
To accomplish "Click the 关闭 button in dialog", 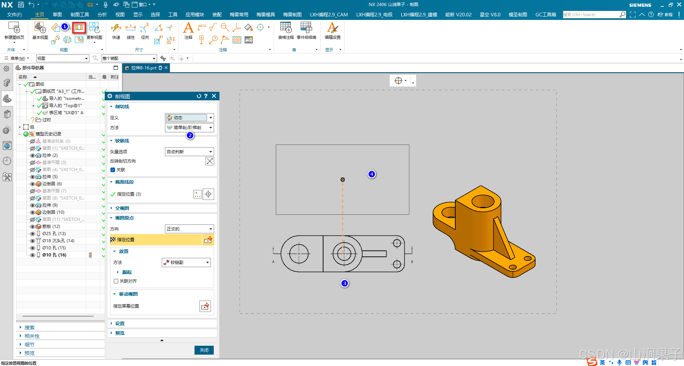I will [204, 350].
